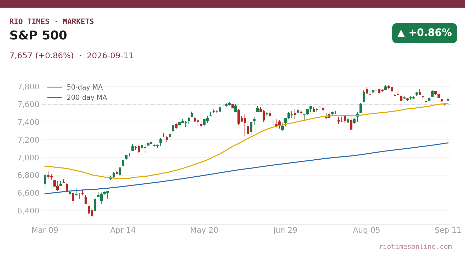Click the Aug 05 x-axis date label
The height and width of the screenshot is (261, 465).
[367, 230]
